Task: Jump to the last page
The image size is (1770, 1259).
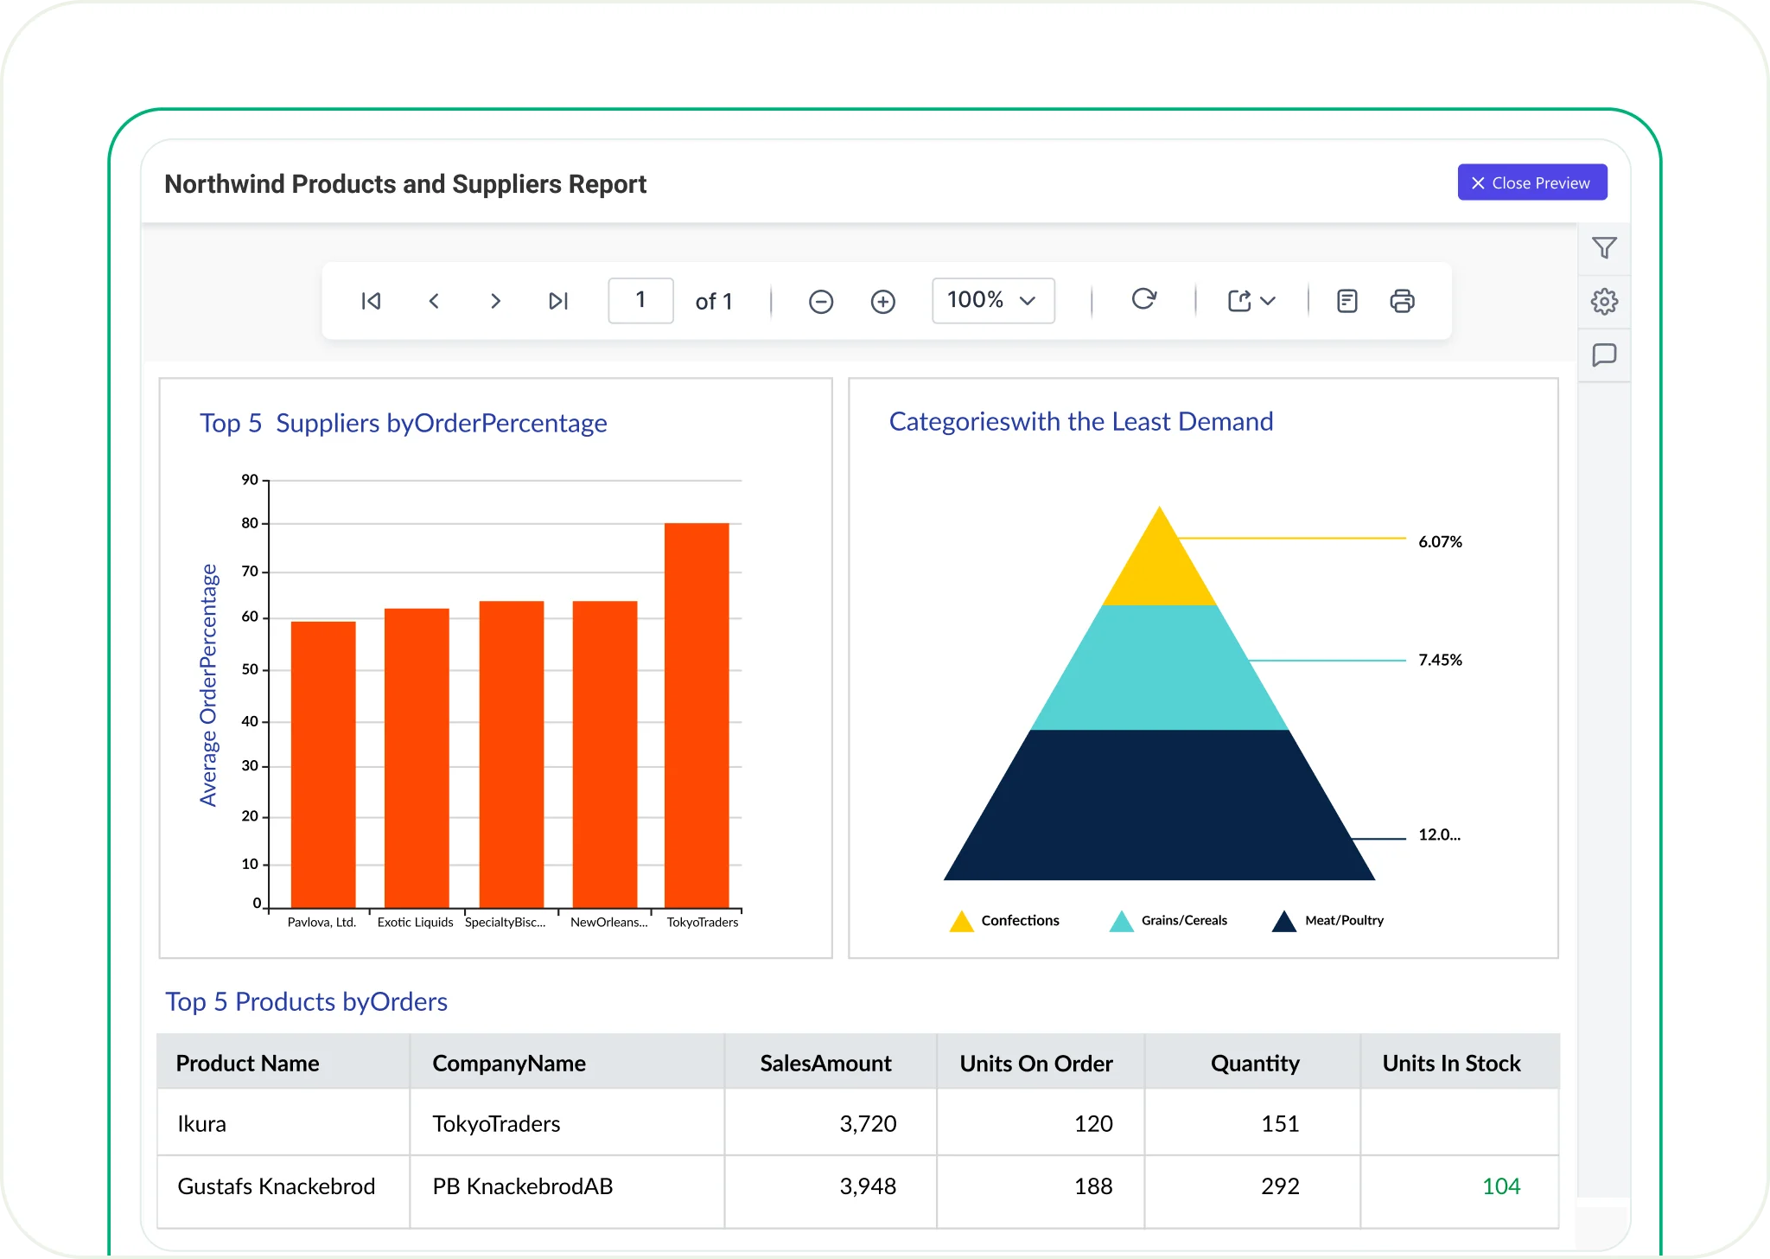Action: click(558, 301)
